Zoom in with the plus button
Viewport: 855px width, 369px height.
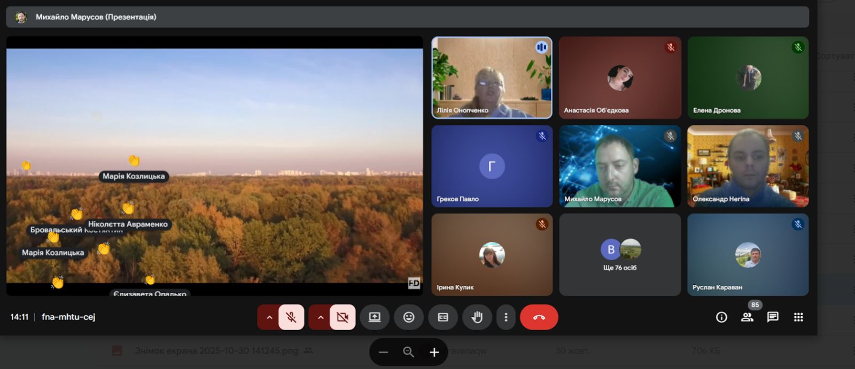coord(434,352)
